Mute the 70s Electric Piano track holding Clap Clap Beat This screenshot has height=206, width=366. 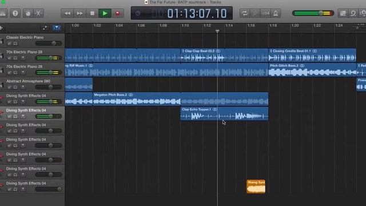(x=9, y=58)
